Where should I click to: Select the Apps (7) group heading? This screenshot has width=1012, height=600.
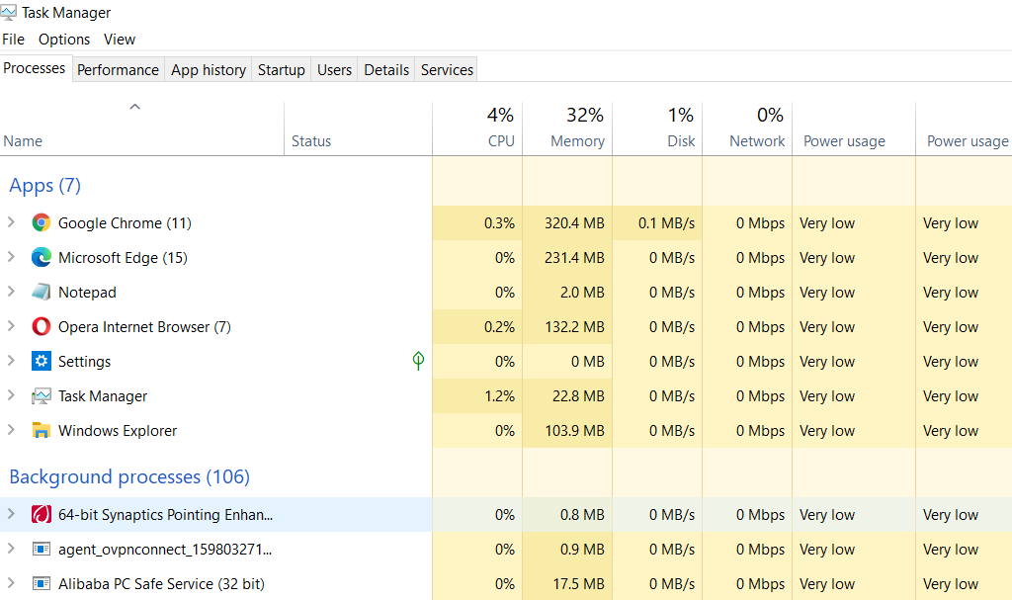[45, 186]
